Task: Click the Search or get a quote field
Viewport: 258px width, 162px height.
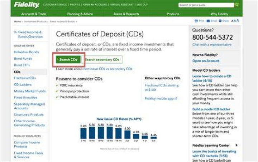Action: point(206,5)
